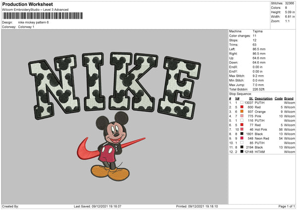297x210 pixels.
Task: Click the 'Hot Pink' description in row 7
Action: tap(261, 129)
